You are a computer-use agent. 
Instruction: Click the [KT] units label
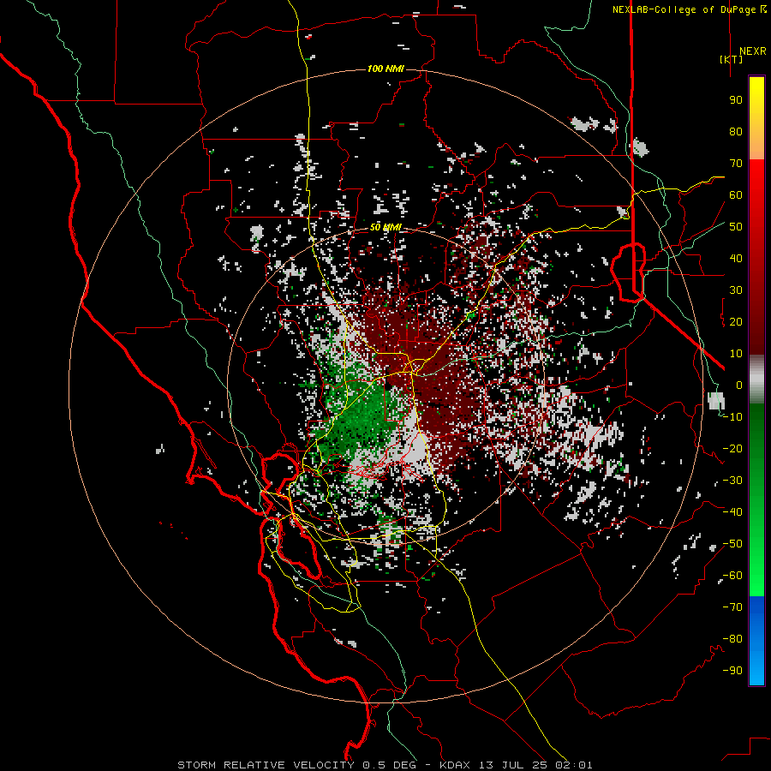pos(731,59)
